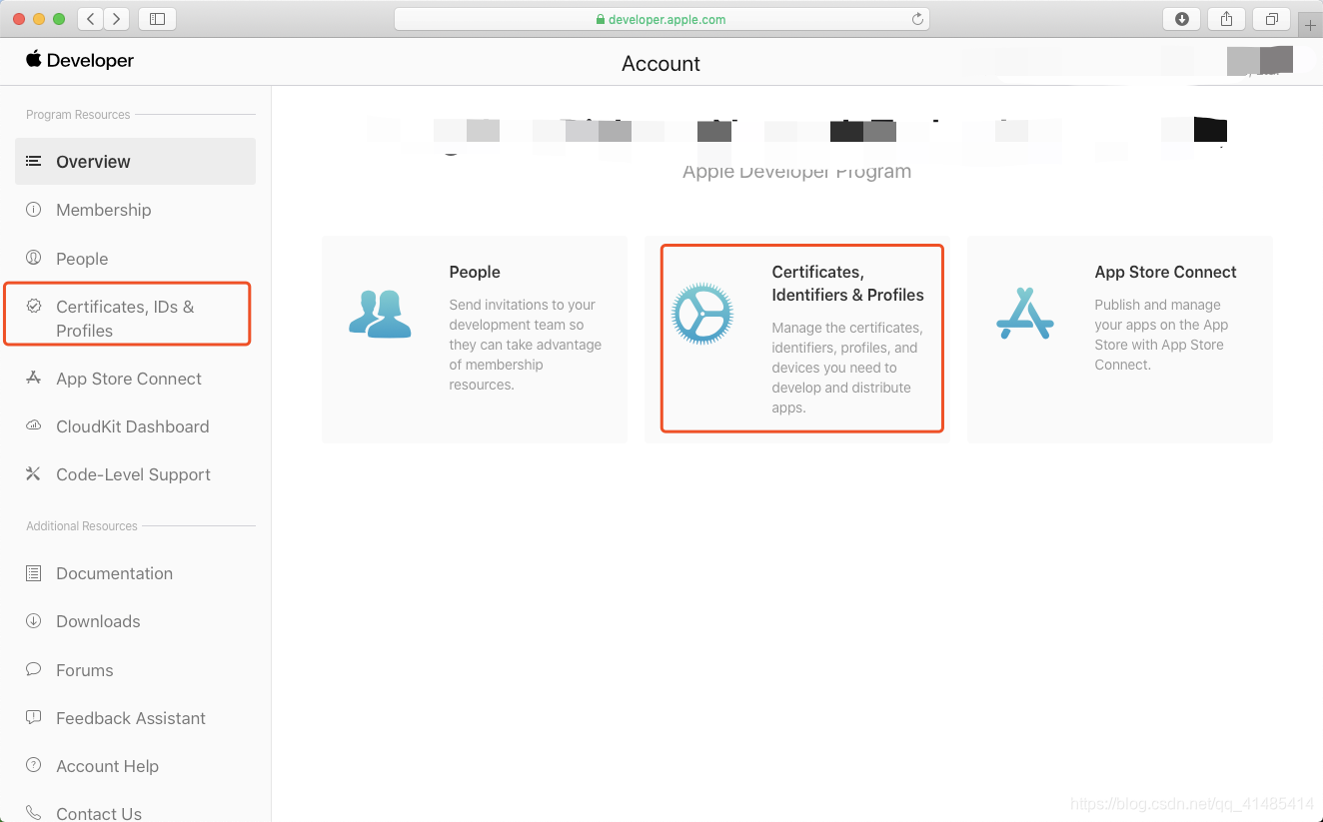
Task: Click the Feedback Assistant icon
Action: click(34, 717)
